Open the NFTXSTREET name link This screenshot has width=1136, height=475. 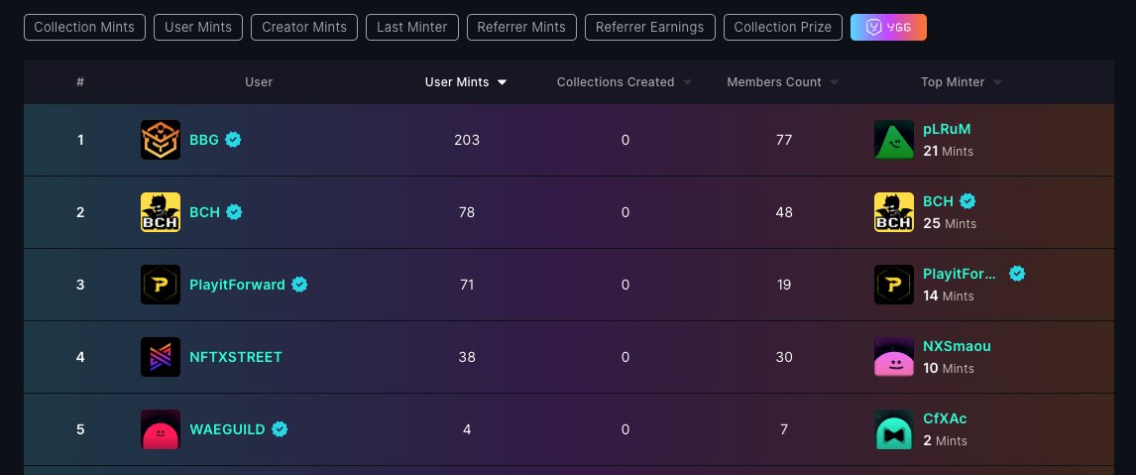[236, 358]
